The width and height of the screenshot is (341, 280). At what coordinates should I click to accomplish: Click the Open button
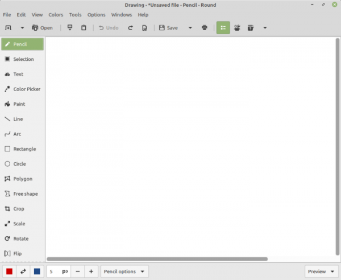[x=43, y=28]
